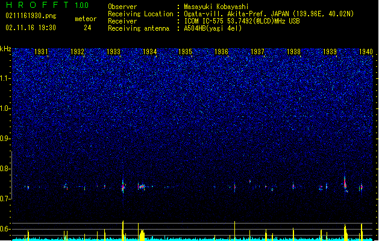Click the 1934 time marker
This screenshot has height=241, width=379.
[150, 51]
